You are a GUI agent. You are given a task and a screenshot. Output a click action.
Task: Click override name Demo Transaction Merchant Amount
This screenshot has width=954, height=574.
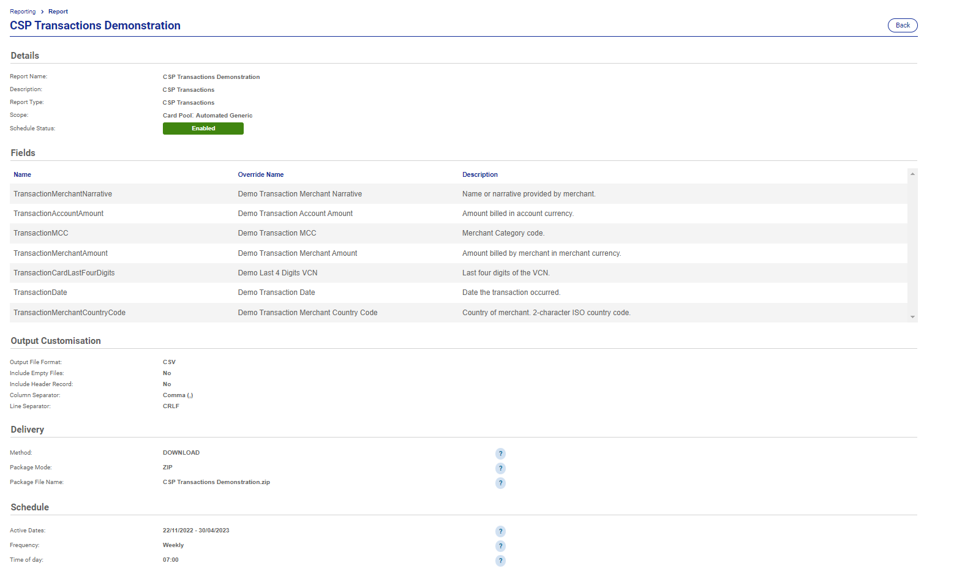click(x=298, y=253)
